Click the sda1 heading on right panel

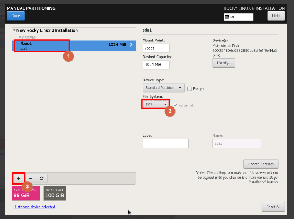(147, 30)
